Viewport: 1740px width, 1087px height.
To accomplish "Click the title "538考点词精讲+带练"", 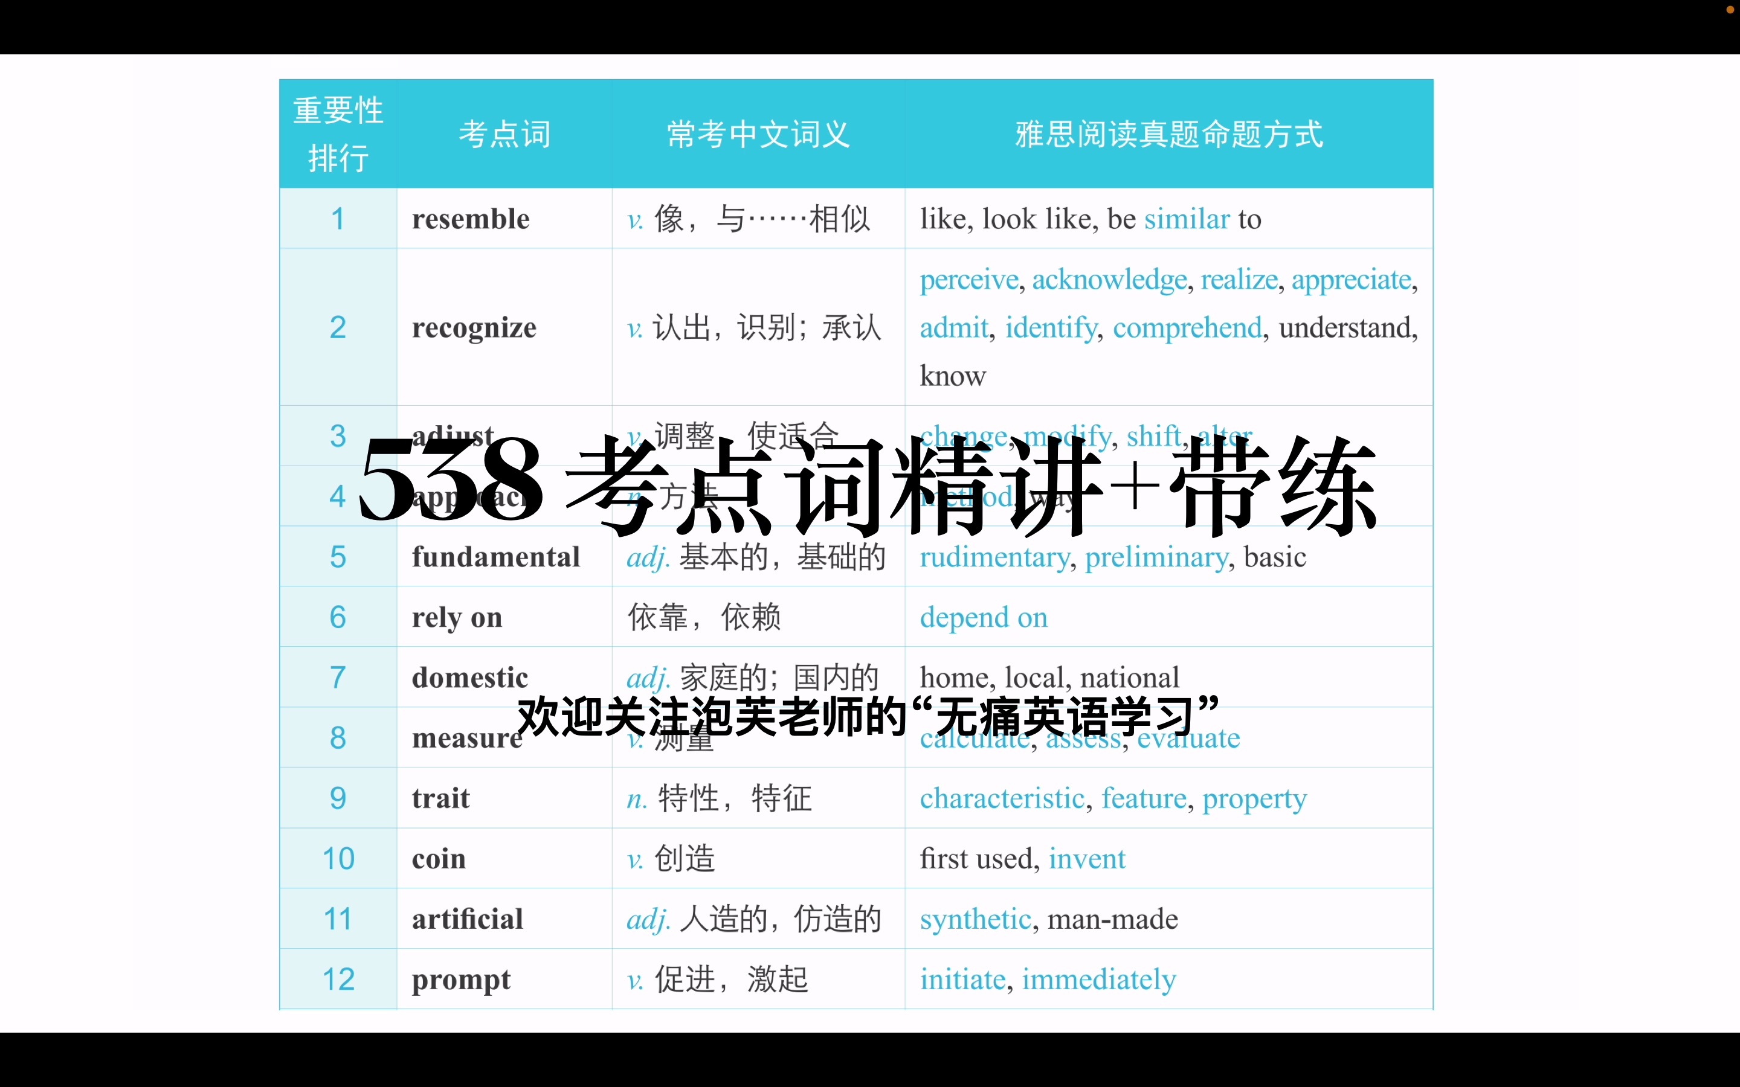I will click(868, 487).
